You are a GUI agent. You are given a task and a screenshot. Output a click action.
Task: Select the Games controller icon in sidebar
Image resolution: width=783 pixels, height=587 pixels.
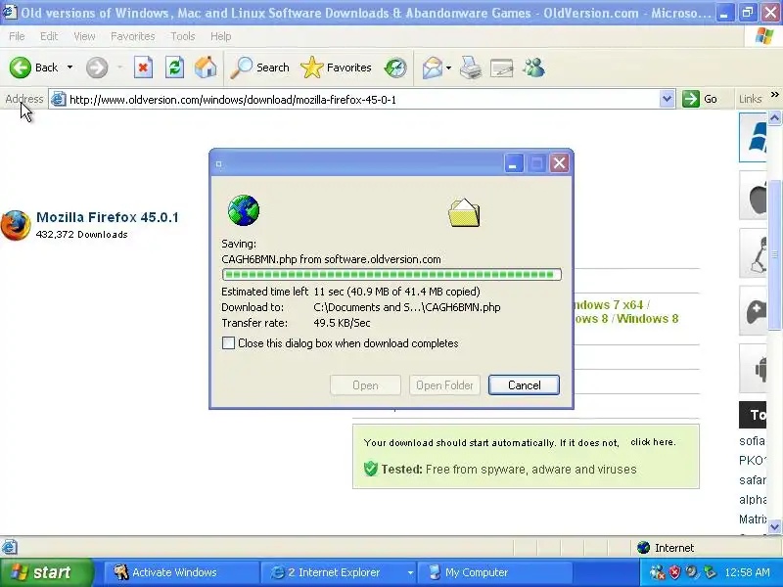[x=754, y=311]
